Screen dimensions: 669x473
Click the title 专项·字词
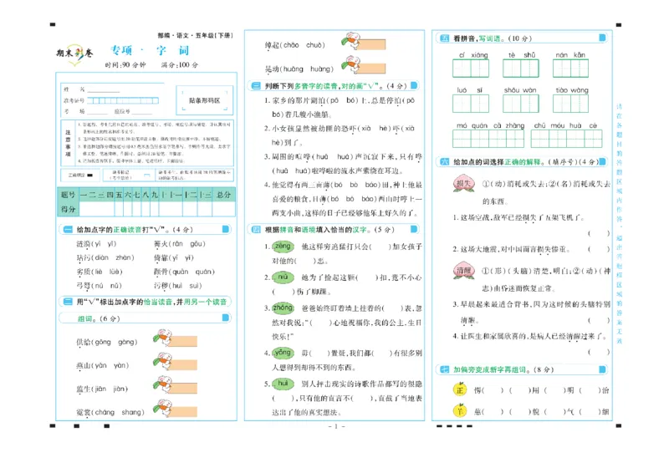pos(150,50)
